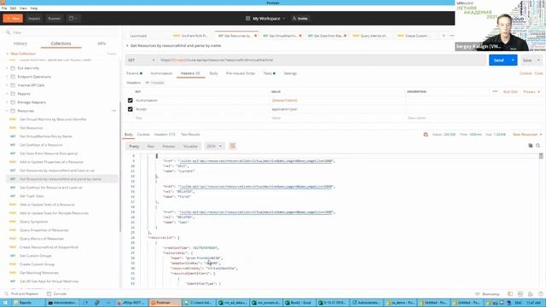
Task: Open the GET method dropdown
Action: pyautogui.click(x=141, y=61)
